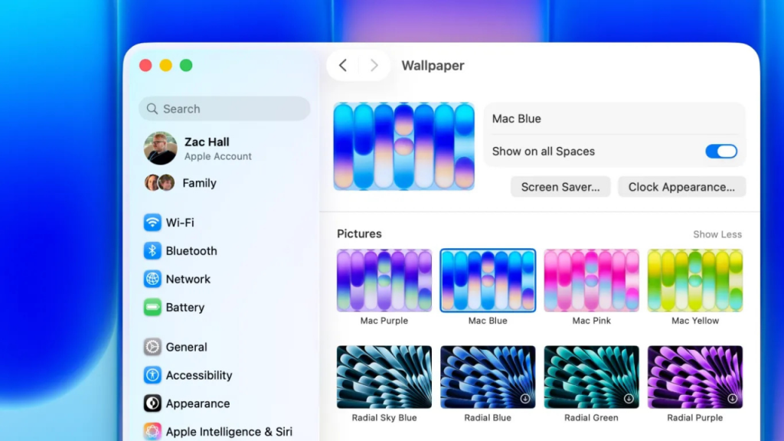The image size is (784, 441).
Task: Go back with the left chevron
Action: click(x=343, y=66)
